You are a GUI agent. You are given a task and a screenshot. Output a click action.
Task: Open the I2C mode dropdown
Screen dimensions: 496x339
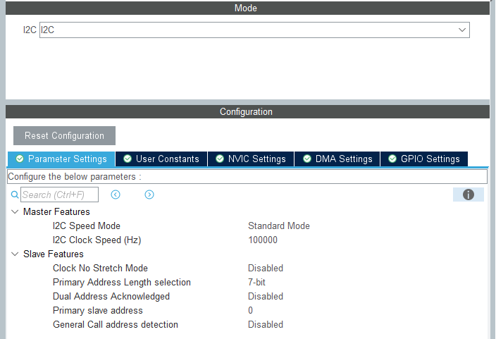[x=462, y=30]
